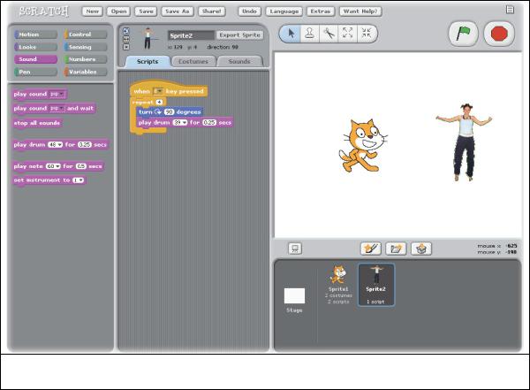Click the Save As button
The height and width of the screenshot is (390, 530).
tap(178, 11)
